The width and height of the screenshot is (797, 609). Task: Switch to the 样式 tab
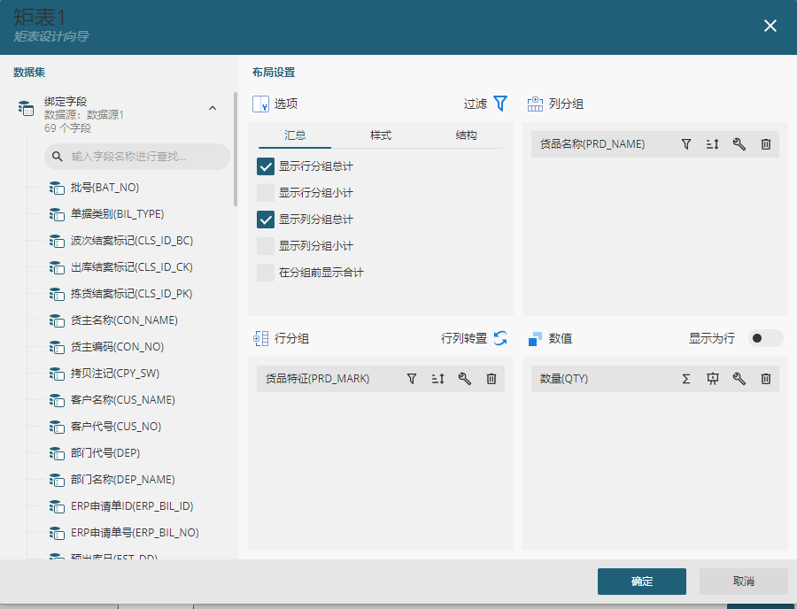(x=381, y=135)
